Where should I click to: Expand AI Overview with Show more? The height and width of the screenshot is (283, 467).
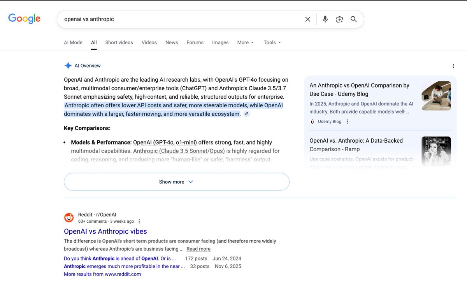[x=177, y=182]
